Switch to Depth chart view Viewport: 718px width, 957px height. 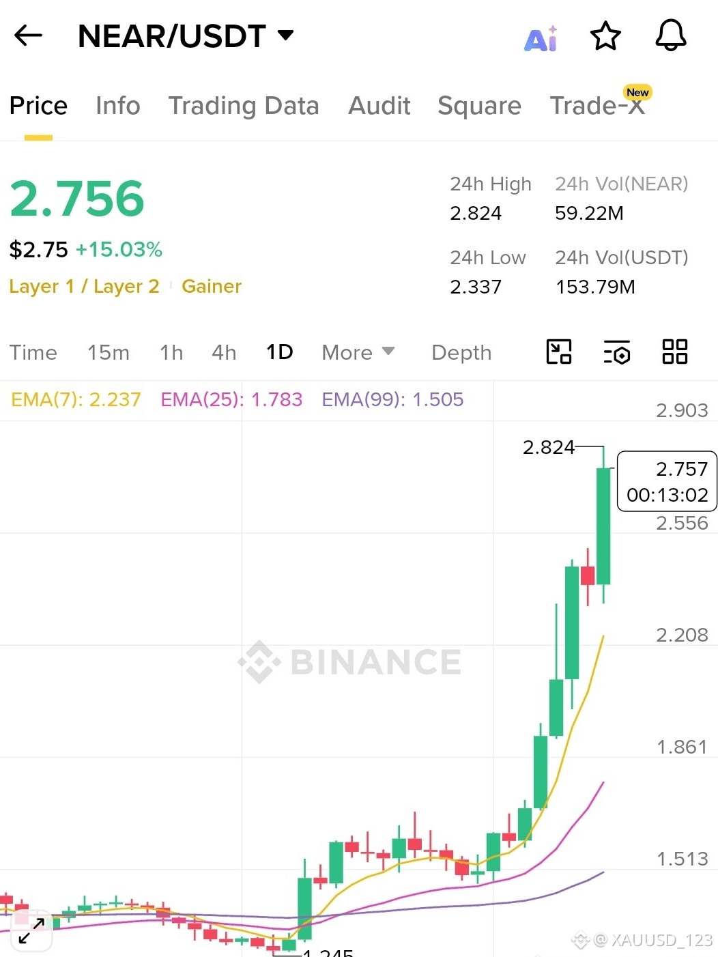point(461,352)
